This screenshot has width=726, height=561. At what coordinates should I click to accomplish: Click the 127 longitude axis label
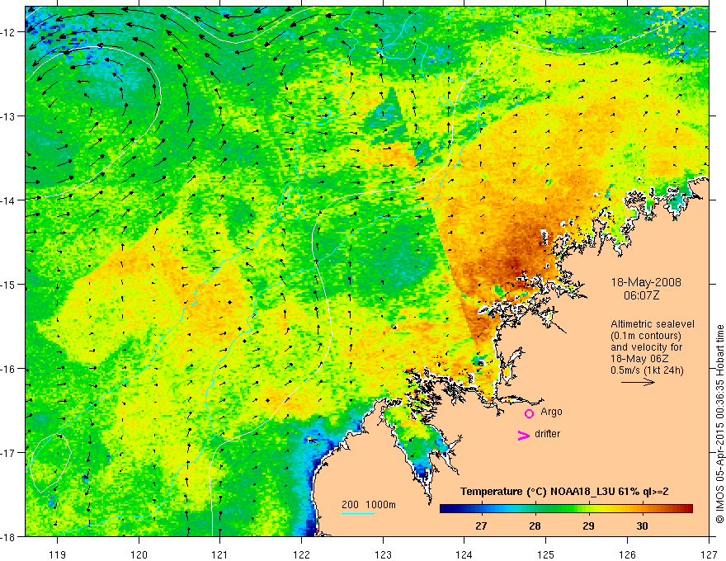coord(709,554)
